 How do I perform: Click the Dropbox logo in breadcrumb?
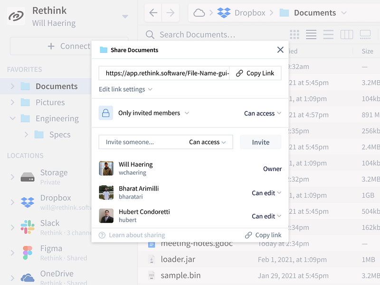point(224,13)
